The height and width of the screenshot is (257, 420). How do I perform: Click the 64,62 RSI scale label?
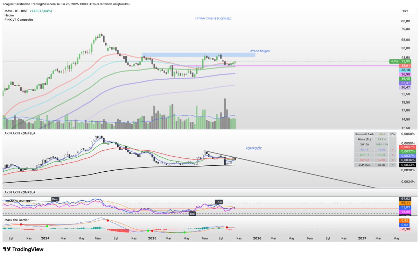[x=405, y=199]
